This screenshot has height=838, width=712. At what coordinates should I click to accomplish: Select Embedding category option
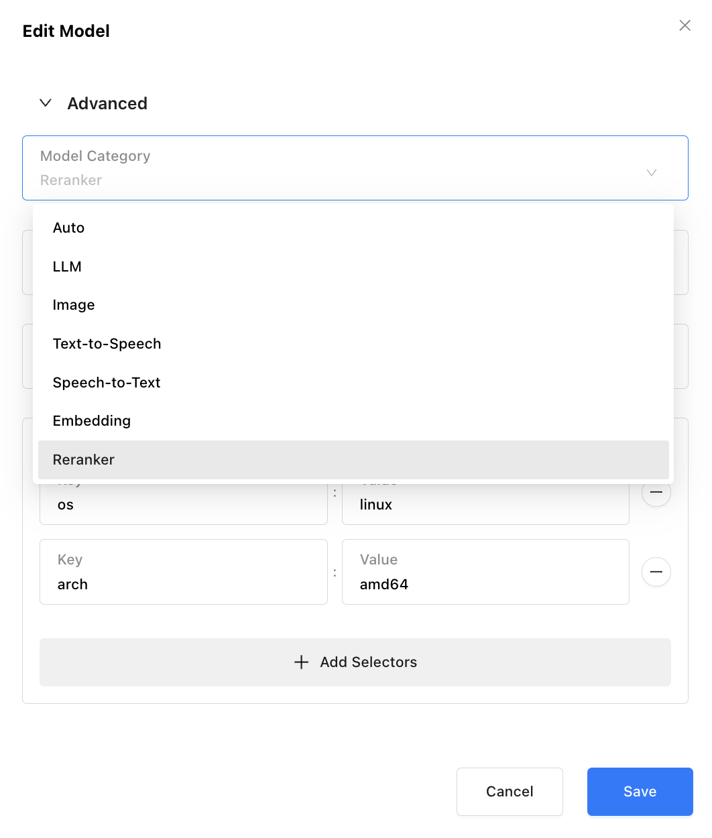92,421
